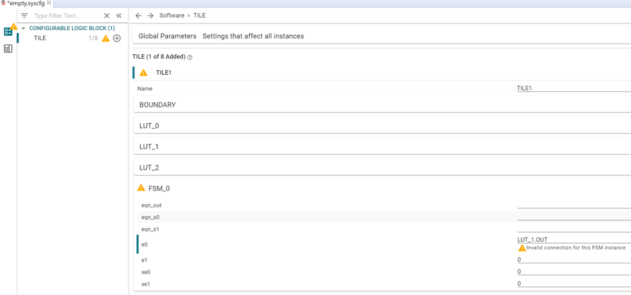Navigate back with the left arrow
Image resolution: width=631 pixels, height=295 pixels.
(139, 16)
